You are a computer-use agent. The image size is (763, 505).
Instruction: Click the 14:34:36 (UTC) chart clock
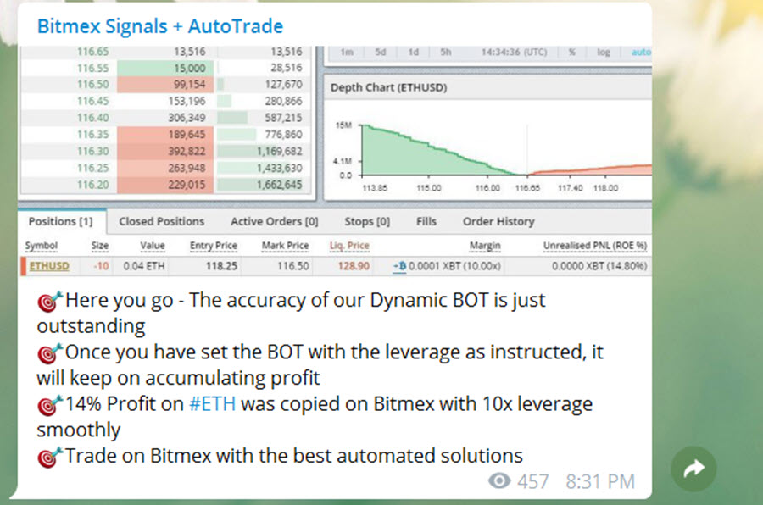515,52
